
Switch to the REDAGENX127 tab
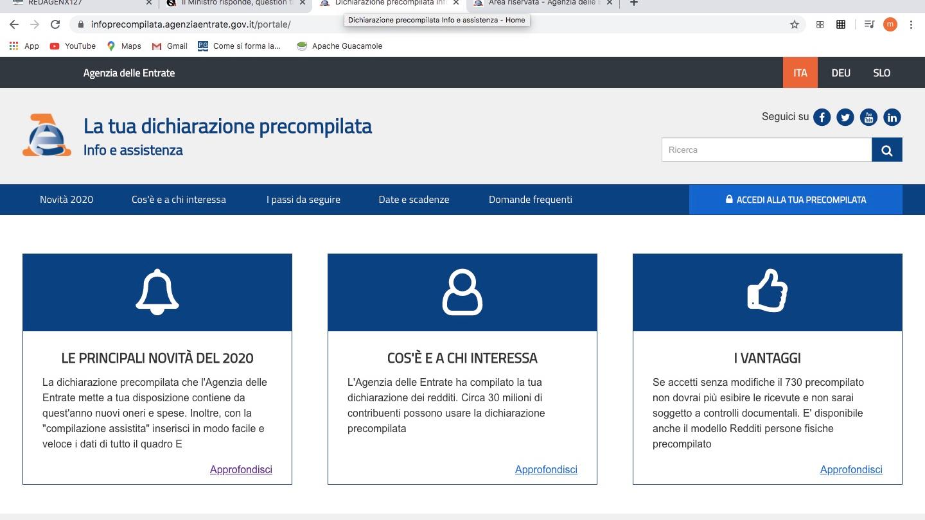pyautogui.click(x=77, y=3)
